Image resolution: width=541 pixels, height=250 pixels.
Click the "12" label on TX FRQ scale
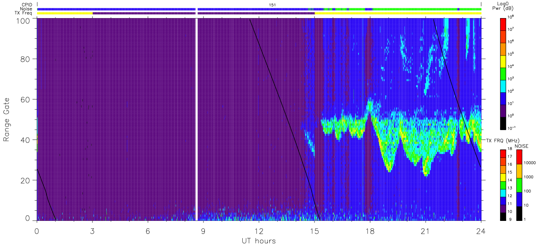pyautogui.click(x=509, y=196)
